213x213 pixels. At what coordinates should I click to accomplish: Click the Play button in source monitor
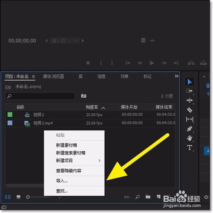152,63
